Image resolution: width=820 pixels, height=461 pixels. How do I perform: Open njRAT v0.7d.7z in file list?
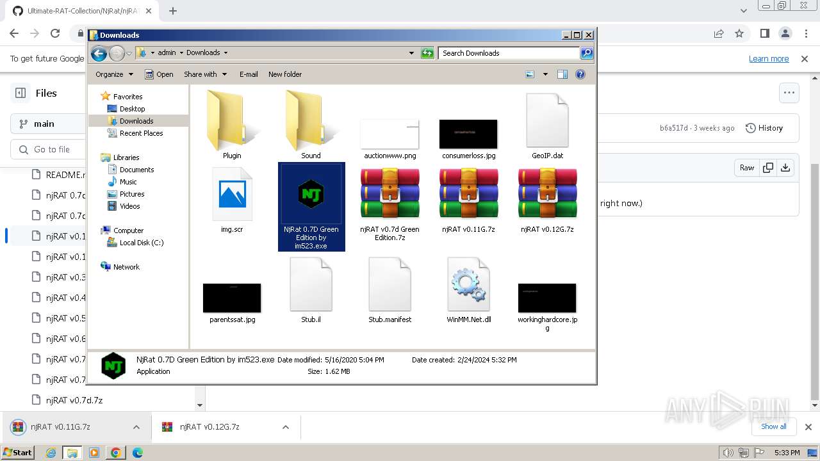(x=74, y=400)
